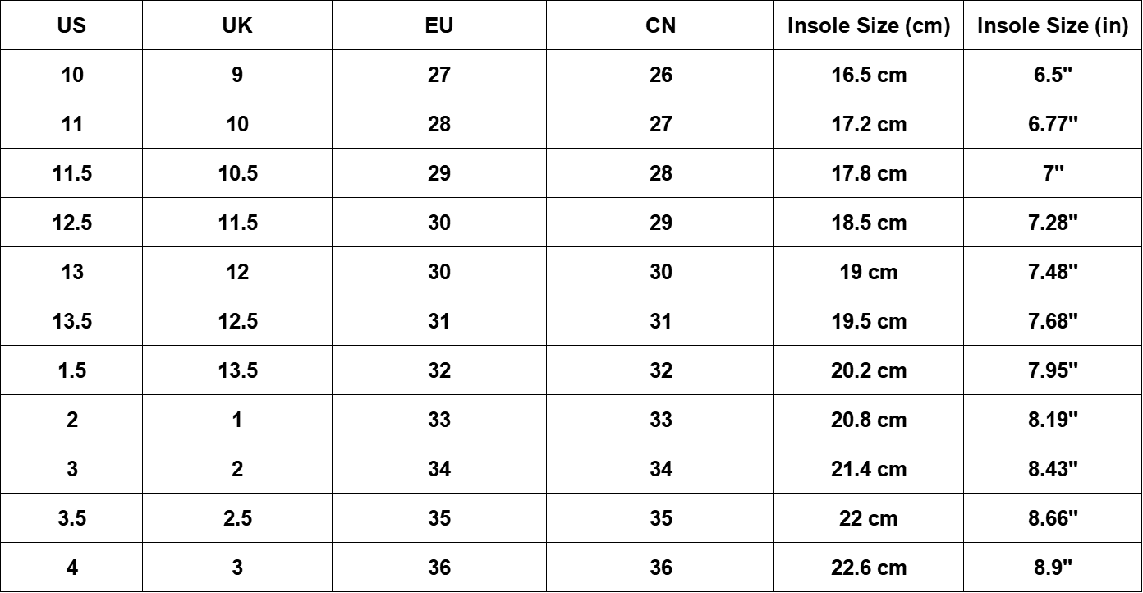Select the 20.2 cm insole cell

tap(869, 370)
